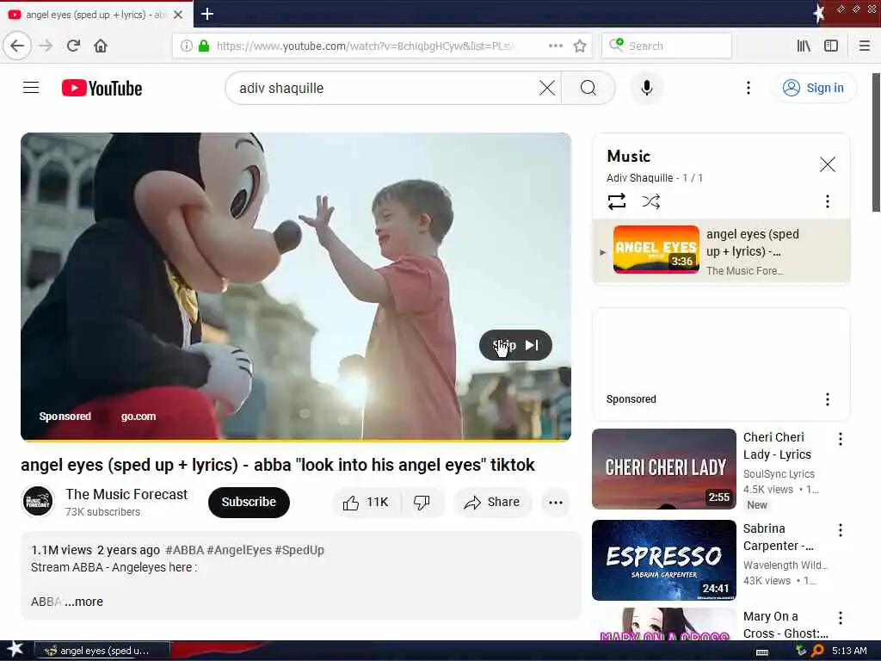Dislike the video with thumbs down

422,502
